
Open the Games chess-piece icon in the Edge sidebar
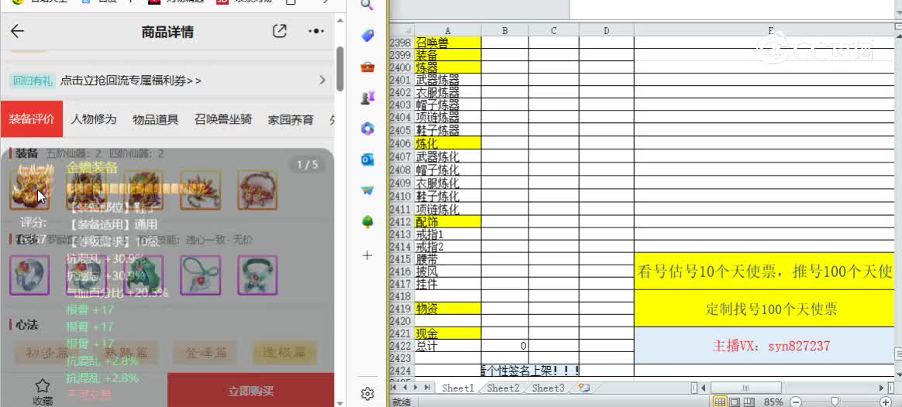click(367, 98)
